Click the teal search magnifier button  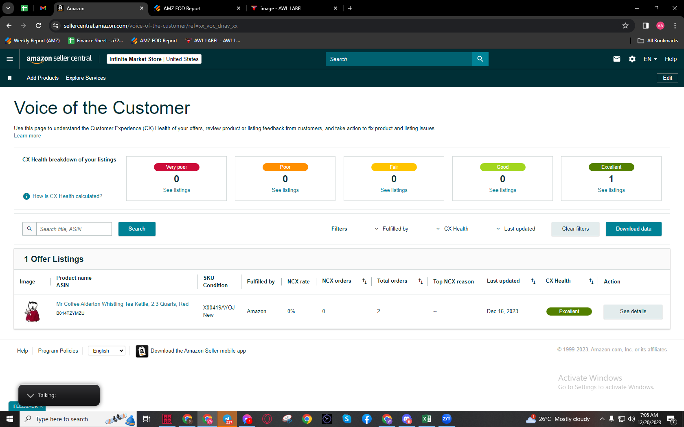(x=480, y=59)
